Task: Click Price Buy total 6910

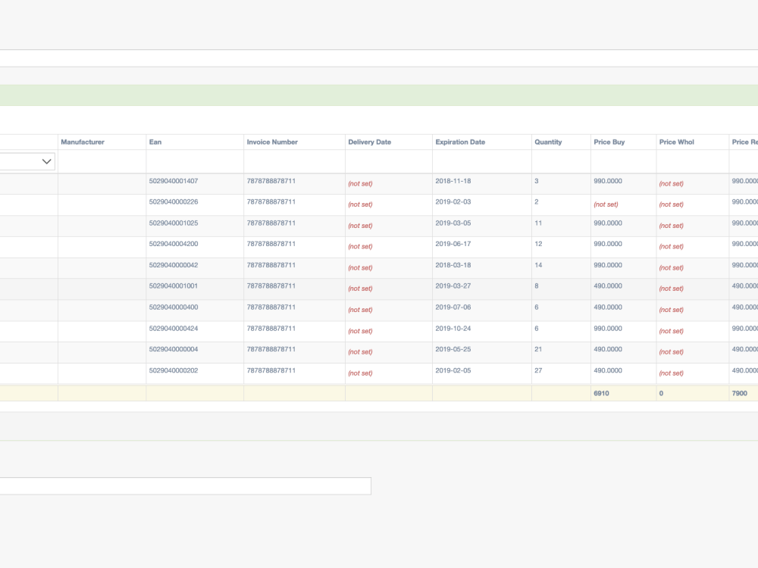Action: [601, 393]
